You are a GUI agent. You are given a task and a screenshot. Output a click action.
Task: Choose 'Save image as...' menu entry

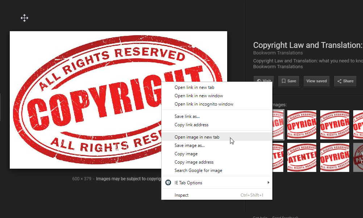coord(217,145)
